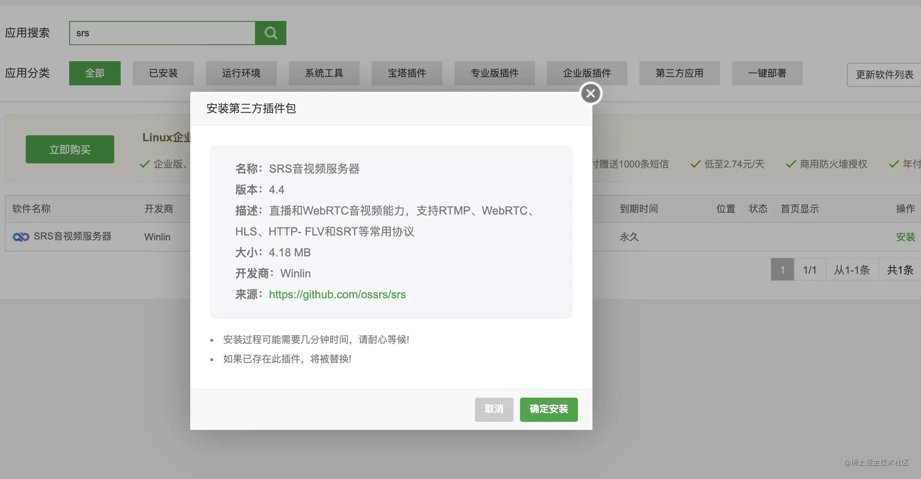Click the search magnifier icon
Screen dimensions: 921x479
click(270, 33)
